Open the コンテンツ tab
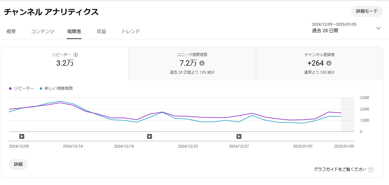Viewport: 389px width, 185px height. coord(42,32)
